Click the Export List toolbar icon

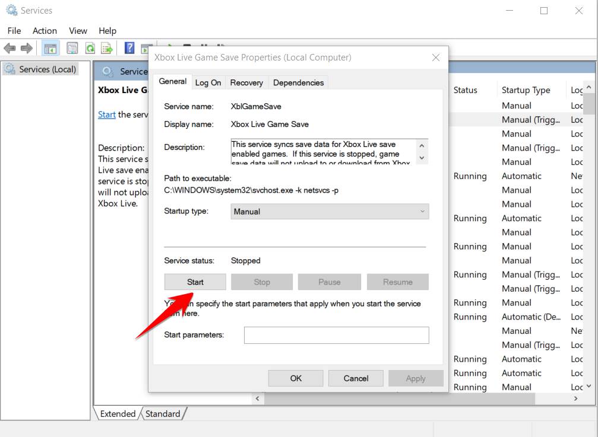(106, 48)
